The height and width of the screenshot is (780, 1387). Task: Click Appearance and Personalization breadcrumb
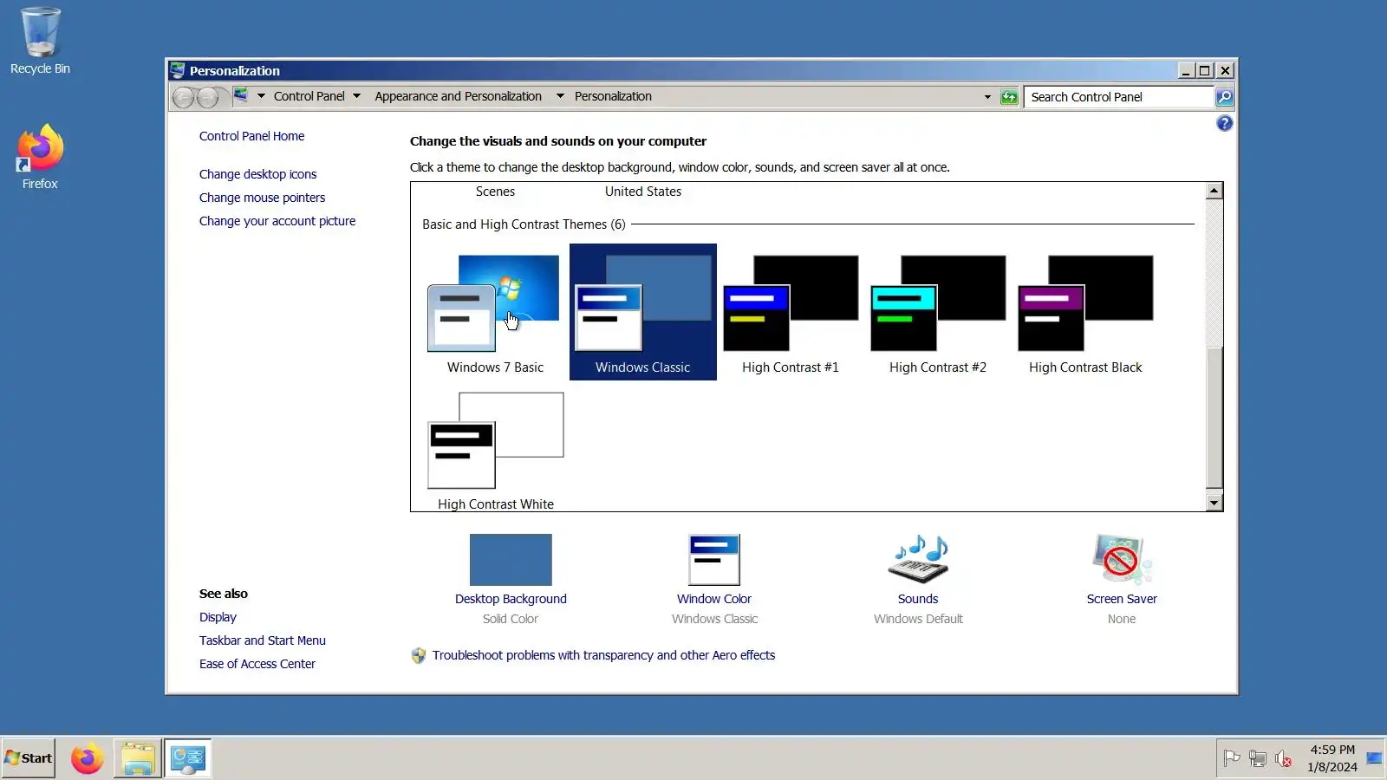click(458, 96)
